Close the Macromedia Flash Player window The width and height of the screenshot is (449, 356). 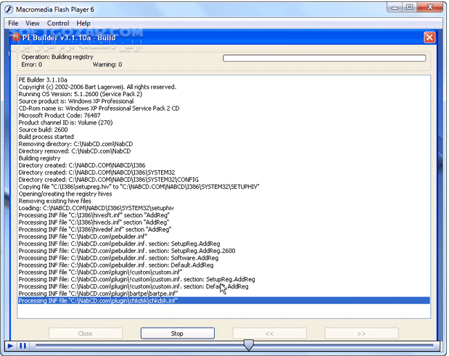pyautogui.click(x=432, y=8)
